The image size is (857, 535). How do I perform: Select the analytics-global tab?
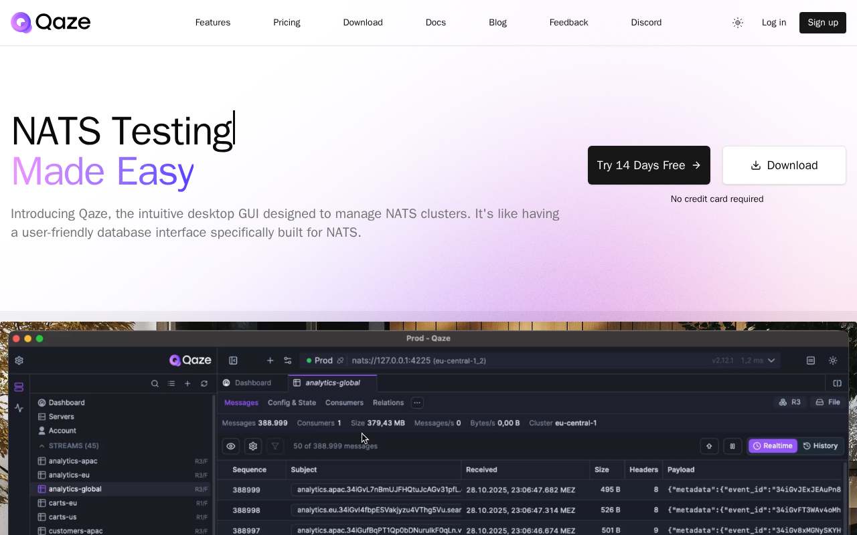[x=333, y=383]
